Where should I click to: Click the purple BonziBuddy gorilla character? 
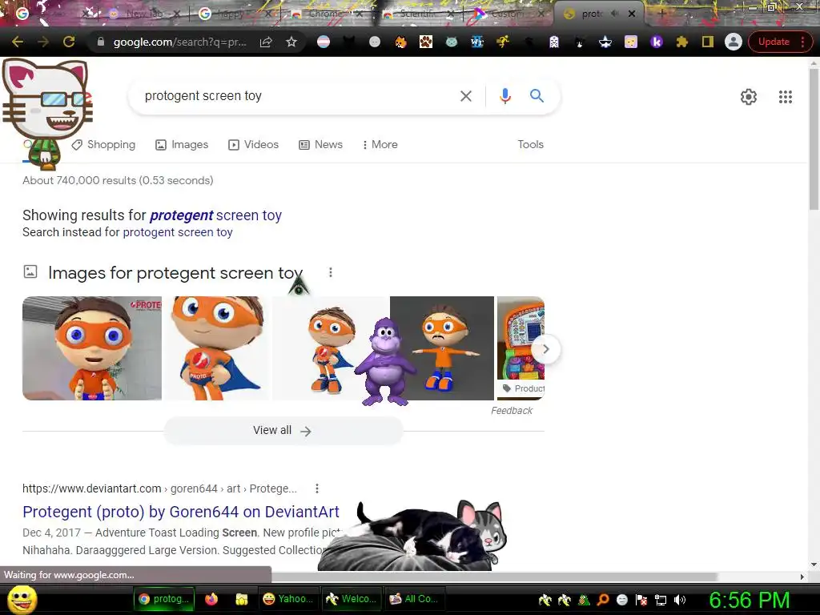coord(385,362)
